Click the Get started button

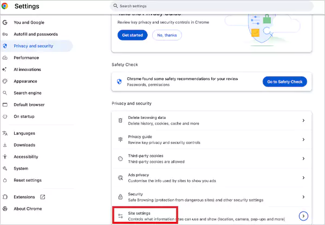click(x=133, y=35)
